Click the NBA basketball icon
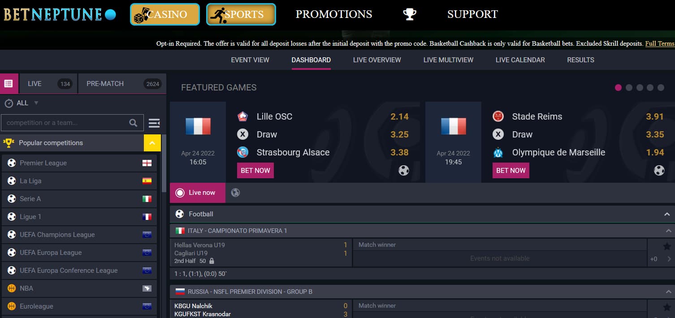Viewport: 675px width, 318px height. pyautogui.click(x=12, y=288)
